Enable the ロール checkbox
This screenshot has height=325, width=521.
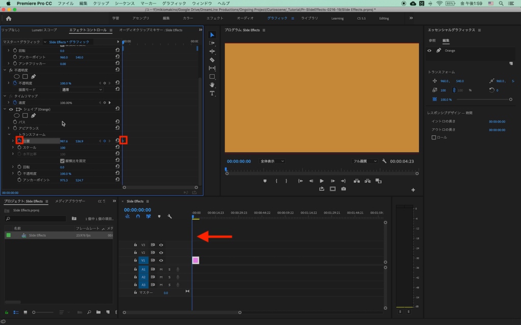pos(433,137)
